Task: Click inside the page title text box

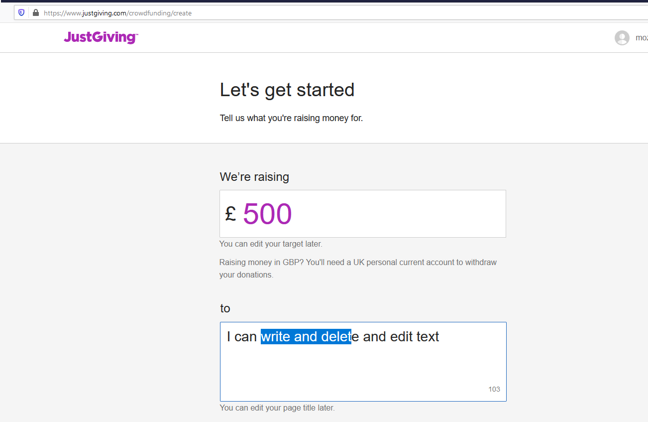Action: [x=363, y=362]
